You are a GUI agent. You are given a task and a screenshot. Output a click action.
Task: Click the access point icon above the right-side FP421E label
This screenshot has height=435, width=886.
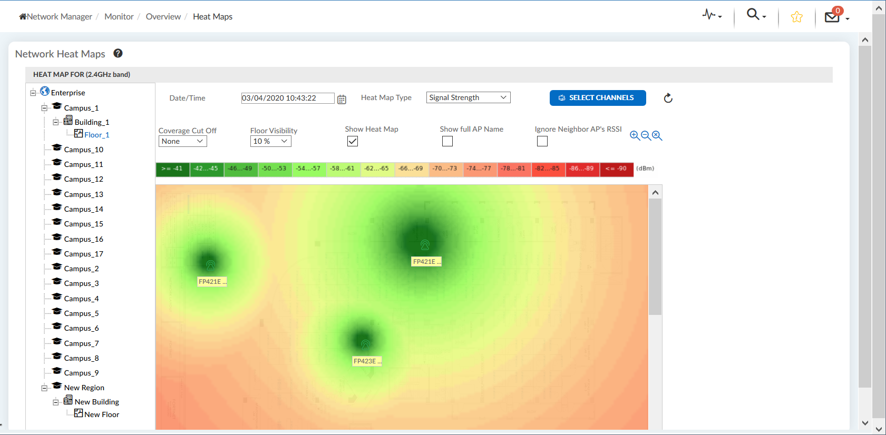(425, 245)
